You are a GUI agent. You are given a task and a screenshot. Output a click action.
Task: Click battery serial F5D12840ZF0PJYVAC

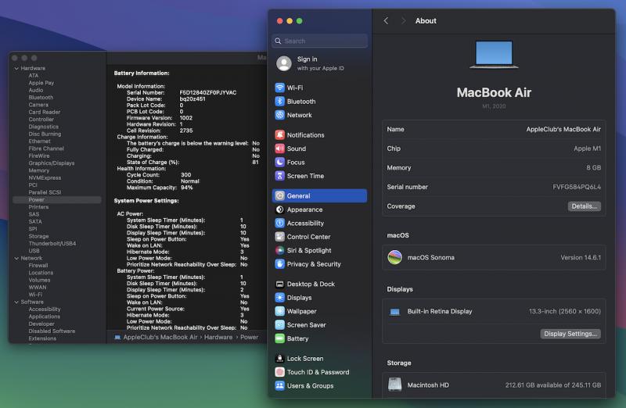click(207, 92)
